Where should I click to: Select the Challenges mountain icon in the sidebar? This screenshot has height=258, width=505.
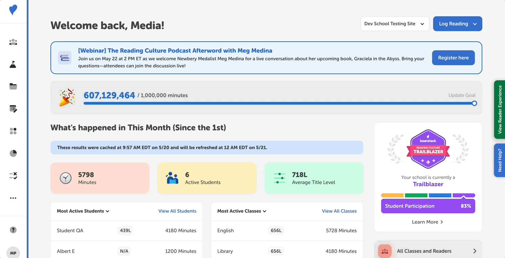13,64
